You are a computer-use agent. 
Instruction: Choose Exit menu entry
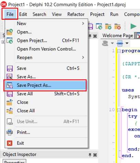pyautogui.click(x=47, y=143)
